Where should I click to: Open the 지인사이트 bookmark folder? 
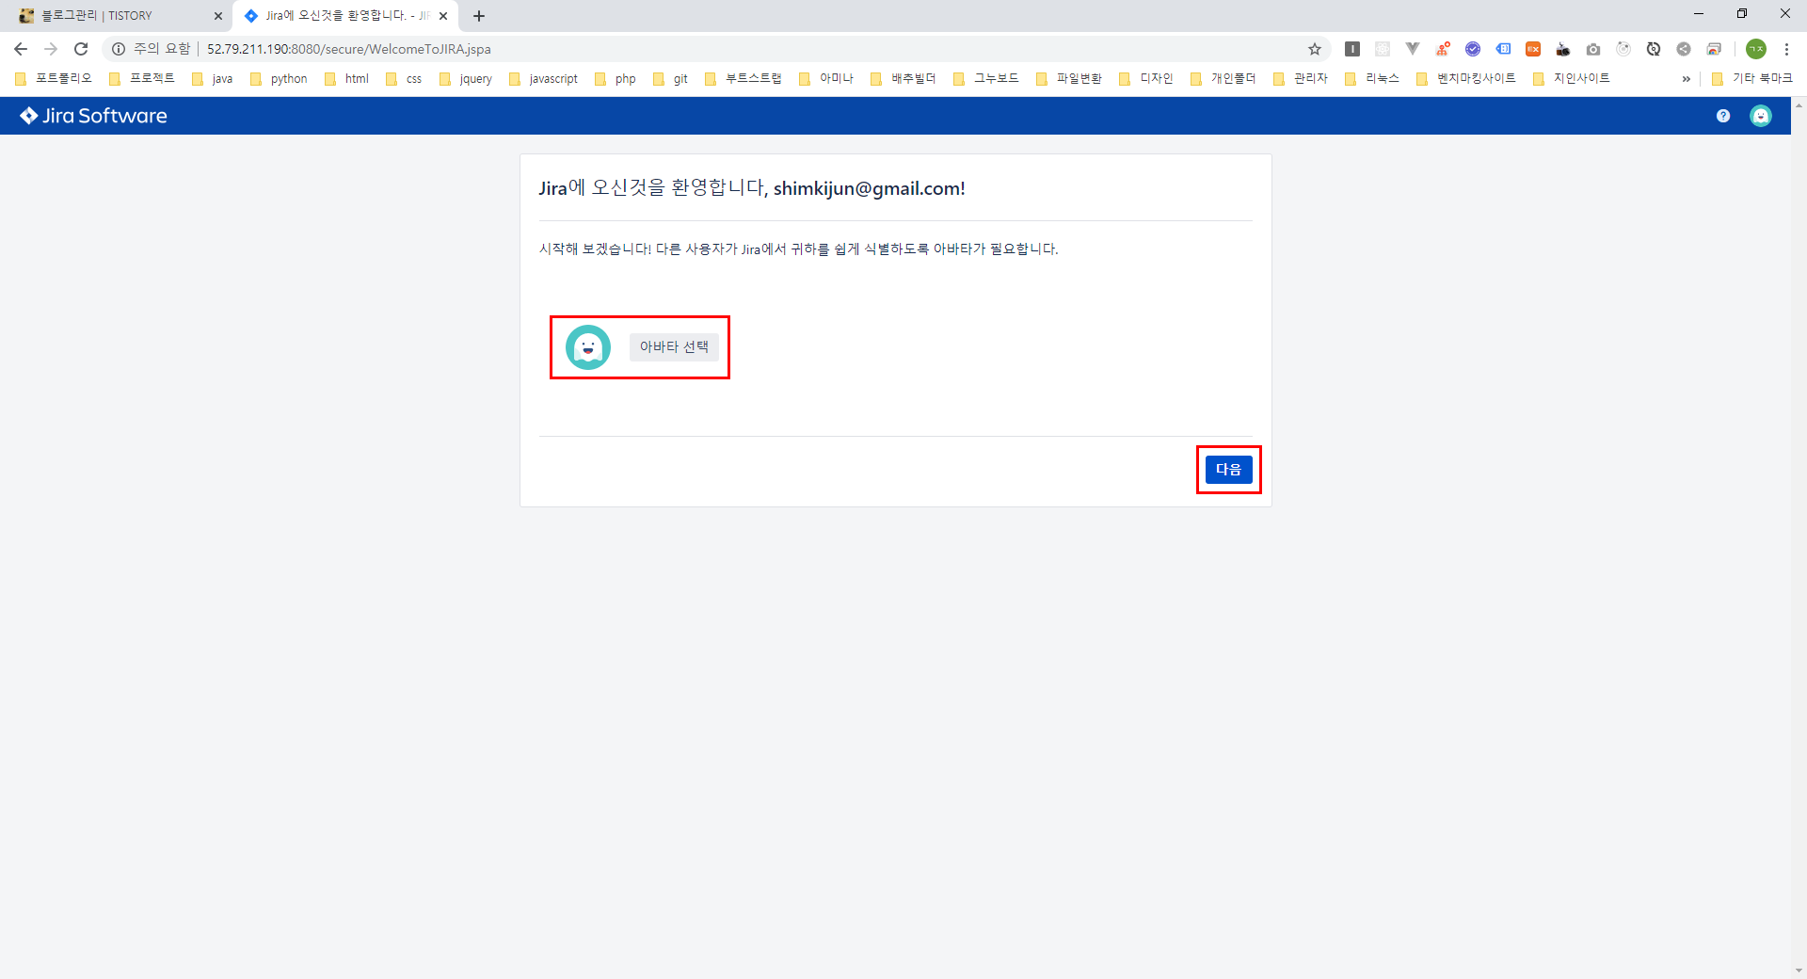point(1573,79)
